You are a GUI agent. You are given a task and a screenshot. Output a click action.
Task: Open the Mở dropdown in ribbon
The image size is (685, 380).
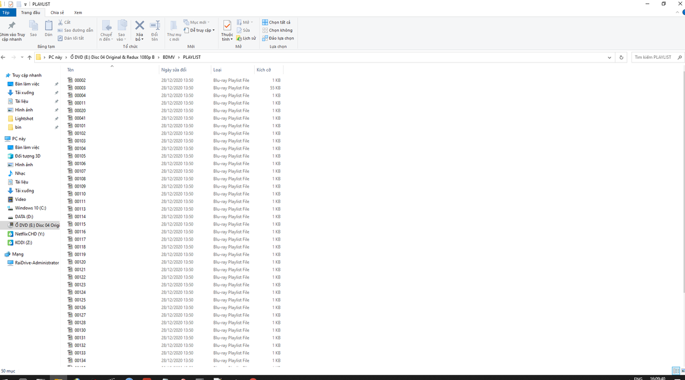tap(245, 22)
